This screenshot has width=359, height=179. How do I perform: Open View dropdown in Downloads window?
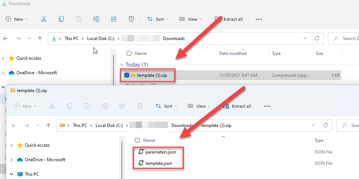tap(190, 19)
